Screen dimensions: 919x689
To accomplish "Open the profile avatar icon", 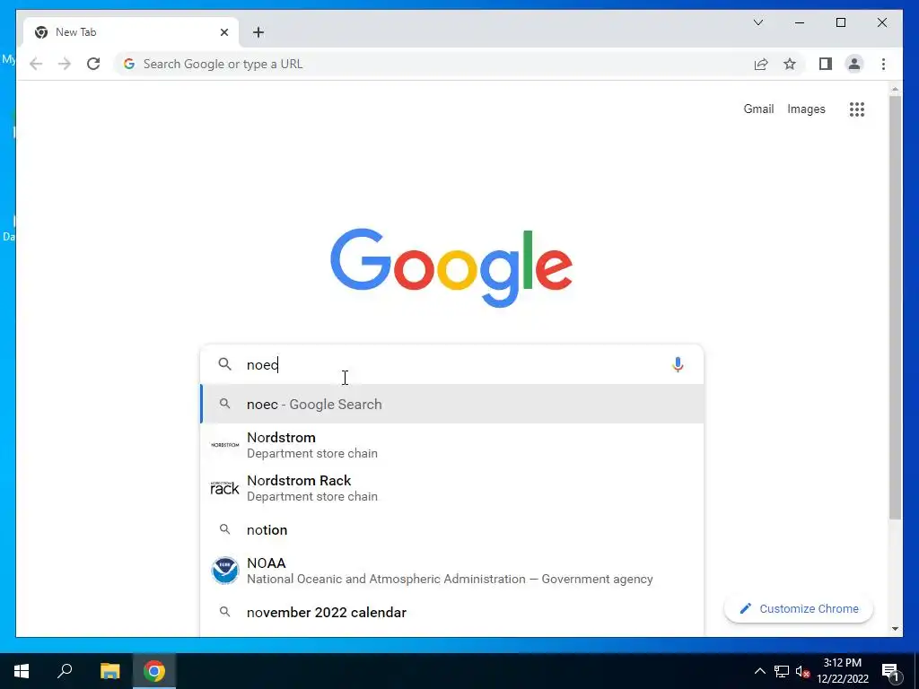I will (x=854, y=64).
